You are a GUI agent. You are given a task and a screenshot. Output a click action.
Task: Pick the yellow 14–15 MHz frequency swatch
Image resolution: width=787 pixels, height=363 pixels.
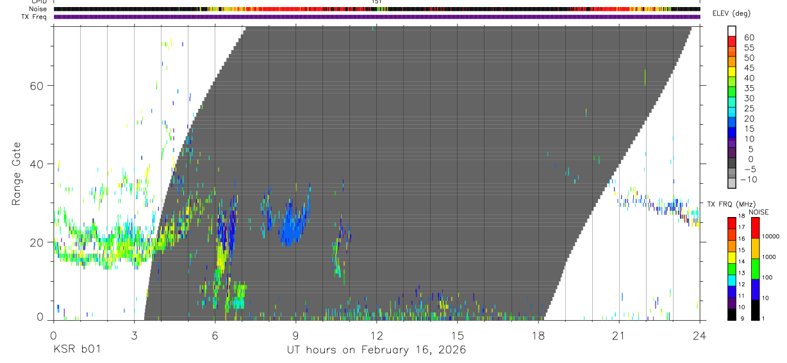732,257
